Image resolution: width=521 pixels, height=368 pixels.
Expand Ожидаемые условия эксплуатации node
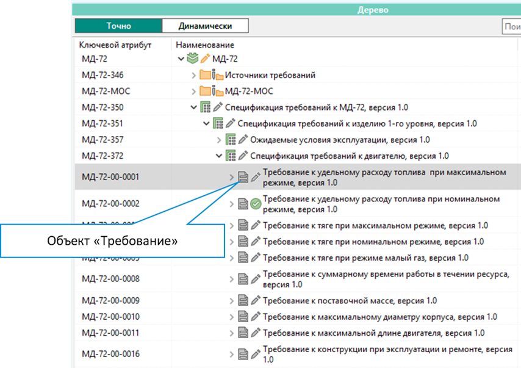point(219,140)
